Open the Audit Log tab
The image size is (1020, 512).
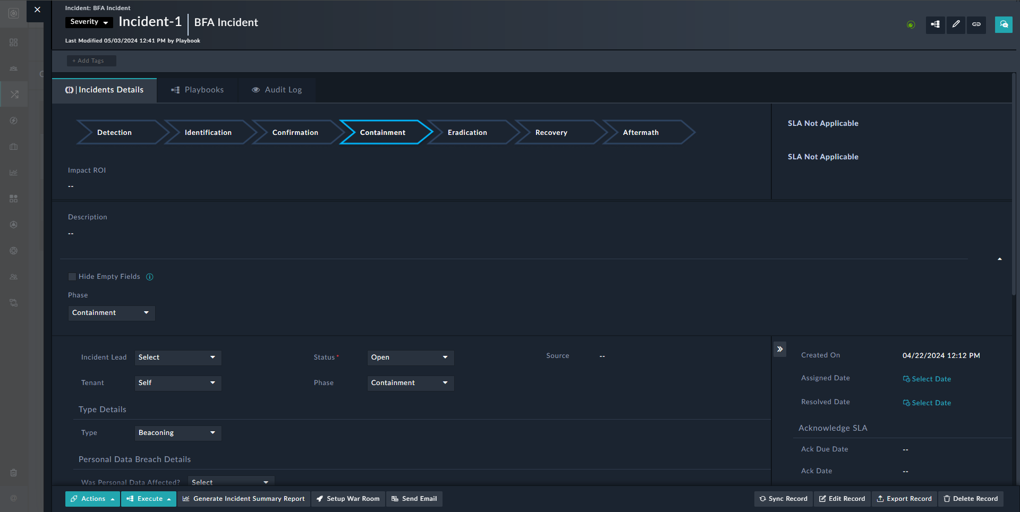click(277, 90)
